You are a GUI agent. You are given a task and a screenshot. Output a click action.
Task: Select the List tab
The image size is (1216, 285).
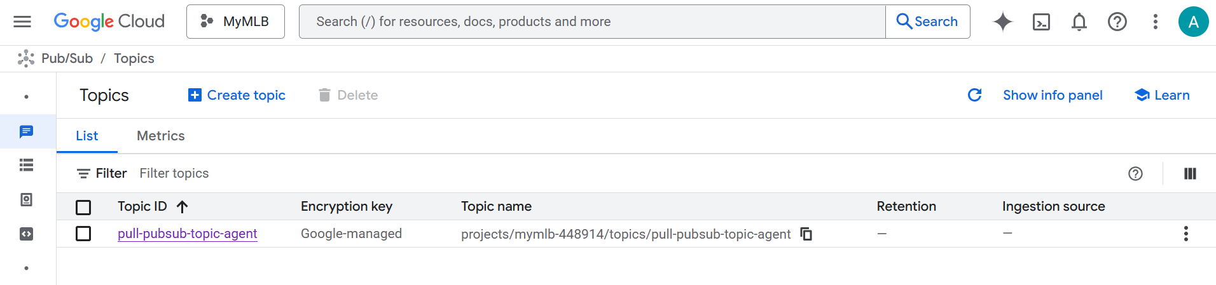pyautogui.click(x=87, y=136)
